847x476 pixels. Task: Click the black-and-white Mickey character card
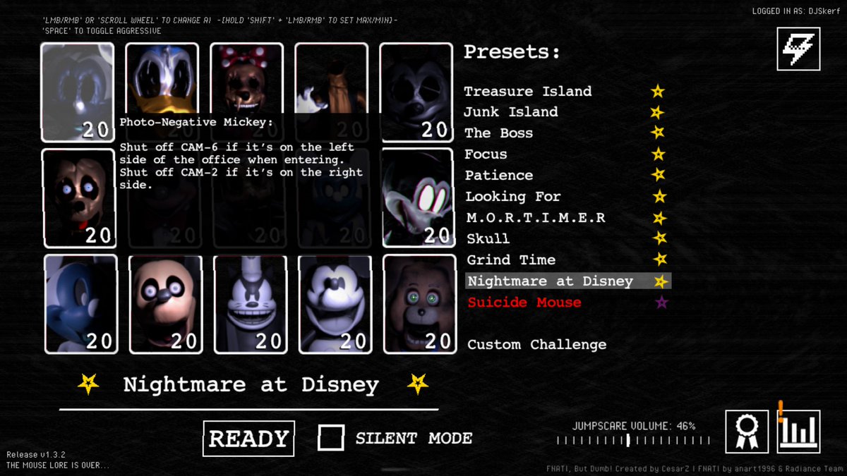(335, 304)
